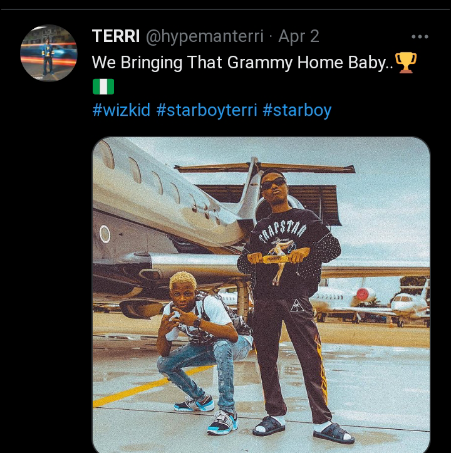Click the small parked jets in background

click(370, 305)
